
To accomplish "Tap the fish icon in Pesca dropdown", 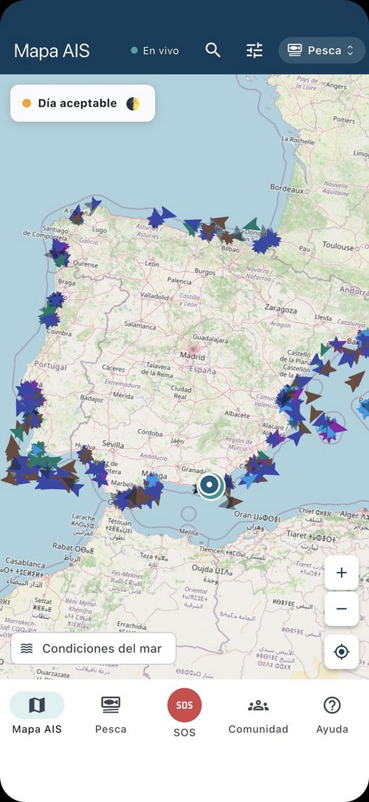I will (x=294, y=50).
